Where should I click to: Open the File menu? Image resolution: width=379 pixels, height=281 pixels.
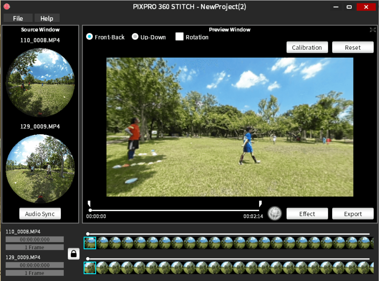18,18
